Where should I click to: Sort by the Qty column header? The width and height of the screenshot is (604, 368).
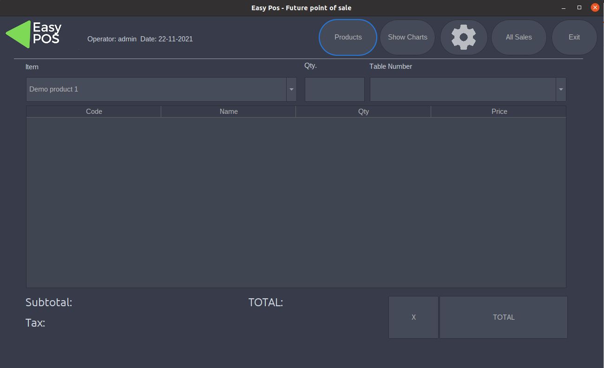click(363, 112)
